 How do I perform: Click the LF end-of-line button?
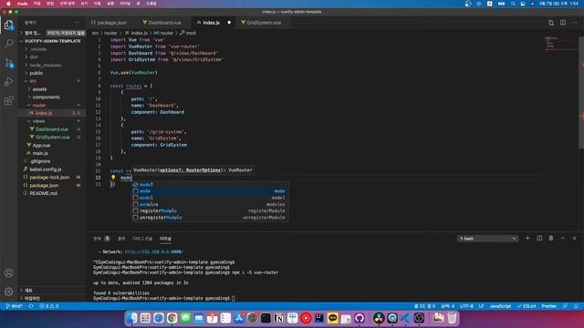coord(481,306)
